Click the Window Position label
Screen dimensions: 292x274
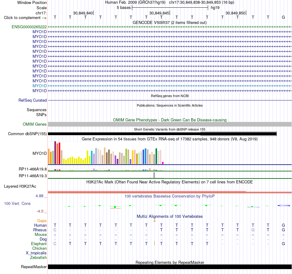click(x=32, y=2)
